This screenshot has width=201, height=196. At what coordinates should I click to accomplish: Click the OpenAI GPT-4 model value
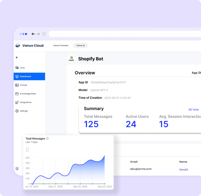point(99,90)
